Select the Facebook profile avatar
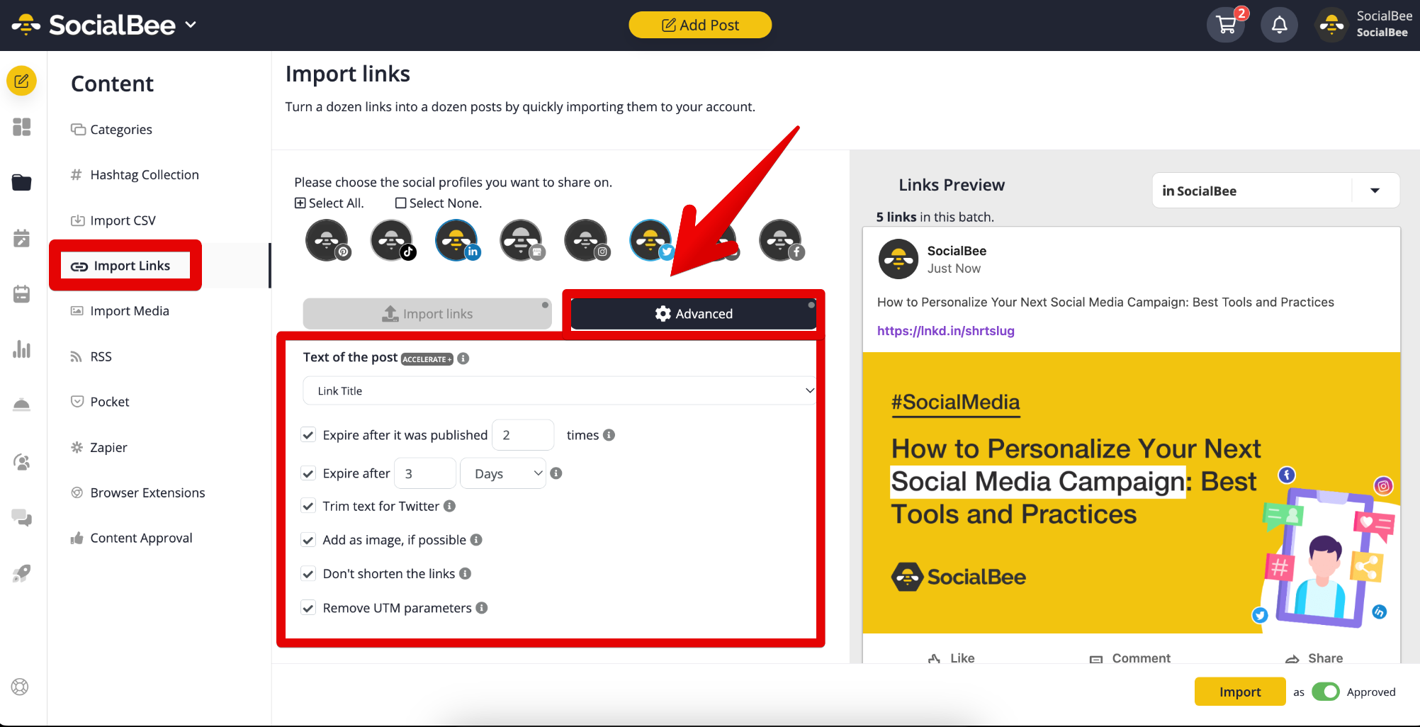Screen dimensions: 1420x727 [x=781, y=240]
